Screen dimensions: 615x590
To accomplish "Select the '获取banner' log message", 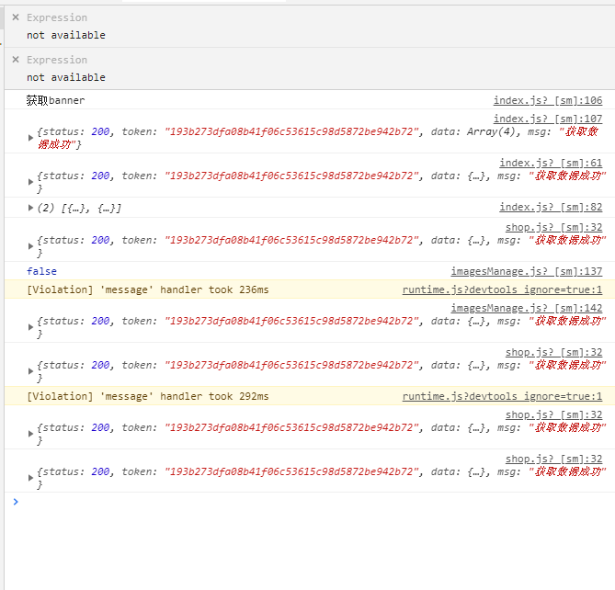I will pyautogui.click(x=55, y=100).
